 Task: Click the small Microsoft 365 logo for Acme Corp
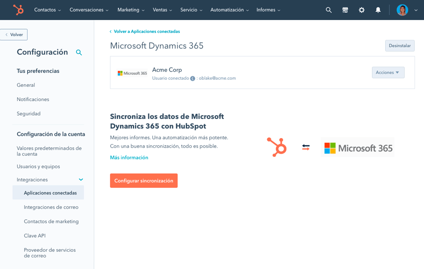132,73
